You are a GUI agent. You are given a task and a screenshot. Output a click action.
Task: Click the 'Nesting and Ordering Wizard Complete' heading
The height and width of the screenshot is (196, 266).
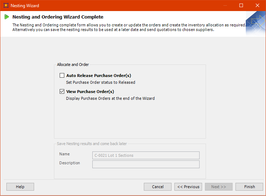(x=58, y=17)
